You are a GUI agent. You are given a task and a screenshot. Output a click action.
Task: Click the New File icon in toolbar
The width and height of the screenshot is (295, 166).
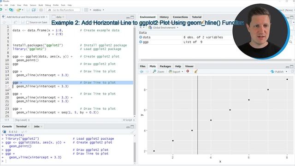click(x=1, y=10)
